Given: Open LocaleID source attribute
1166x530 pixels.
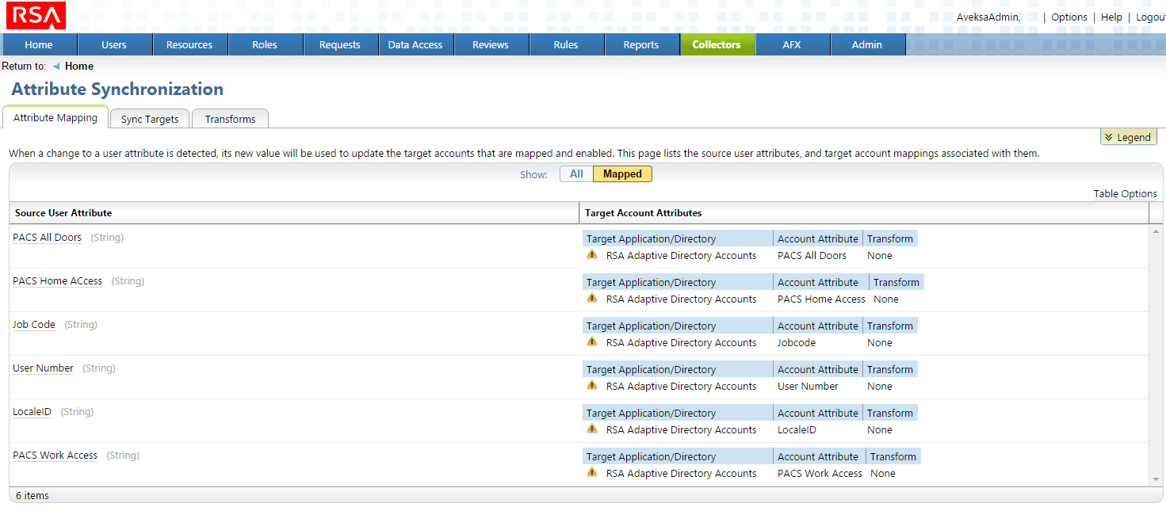Looking at the screenshot, I should coord(32,412).
